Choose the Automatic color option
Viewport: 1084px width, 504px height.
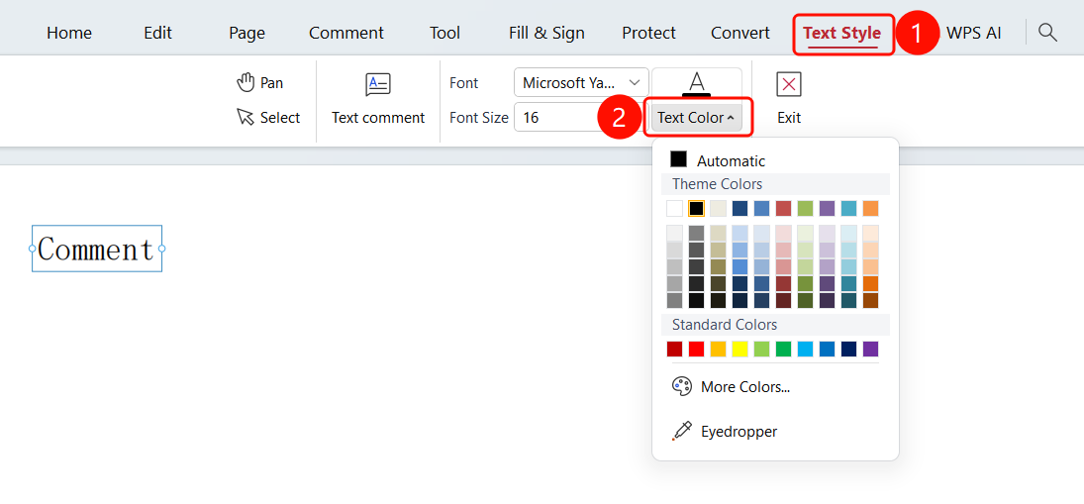point(719,160)
